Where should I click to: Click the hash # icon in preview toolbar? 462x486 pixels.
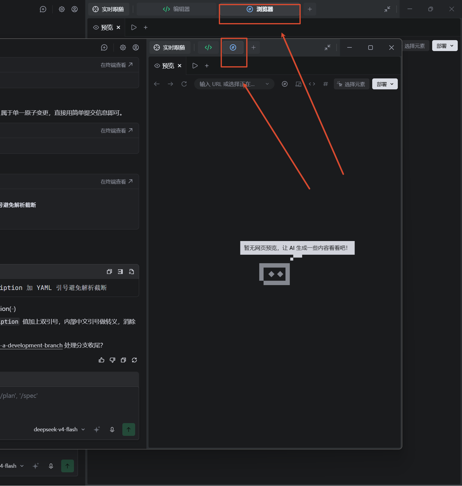point(326,84)
